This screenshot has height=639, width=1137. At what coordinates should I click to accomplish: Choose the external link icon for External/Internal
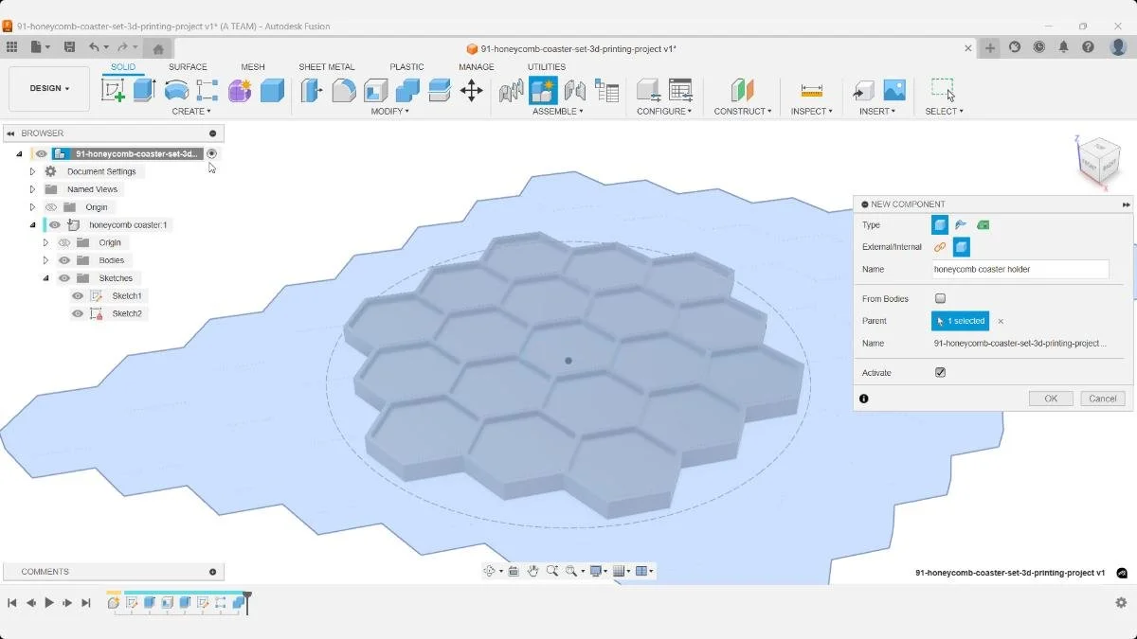(938, 247)
